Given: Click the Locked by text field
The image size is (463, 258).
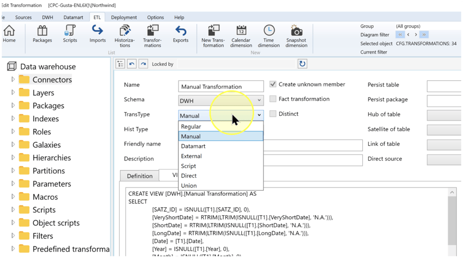Looking at the screenshot, I should pos(236,64).
